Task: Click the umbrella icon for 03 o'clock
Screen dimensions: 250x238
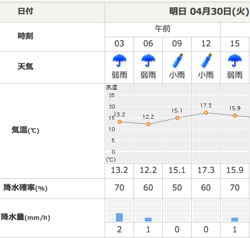Action: [x=119, y=60]
